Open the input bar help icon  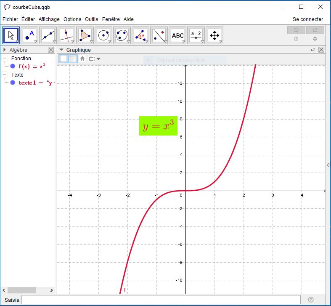click(310, 300)
